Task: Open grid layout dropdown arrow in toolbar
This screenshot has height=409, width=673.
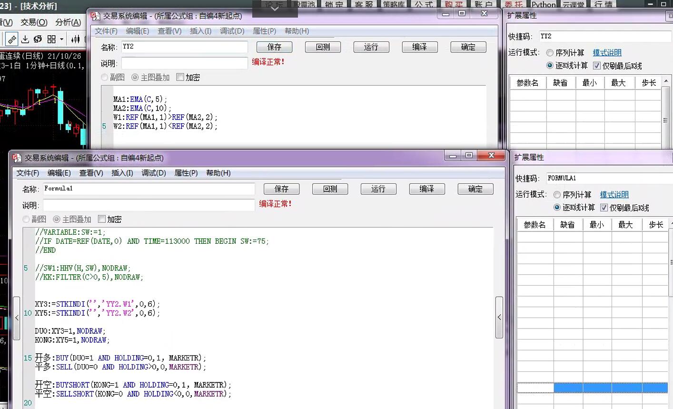Action: click(x=61, y=39)
